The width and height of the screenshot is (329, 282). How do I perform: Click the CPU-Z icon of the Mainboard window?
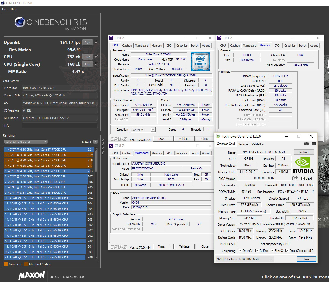click(111, 146)
